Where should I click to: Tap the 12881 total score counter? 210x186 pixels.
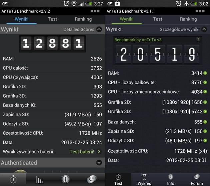click(52, 44)
